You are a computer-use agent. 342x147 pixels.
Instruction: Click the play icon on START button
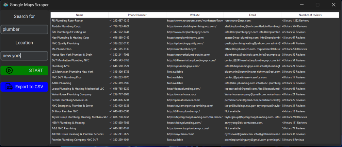[x=9, y=71]
